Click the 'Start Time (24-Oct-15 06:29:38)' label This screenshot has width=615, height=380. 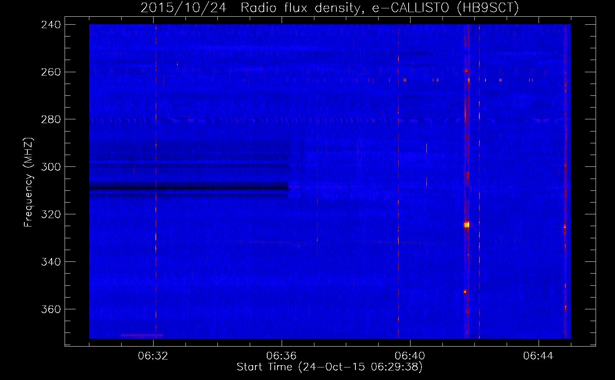(330, 367)
